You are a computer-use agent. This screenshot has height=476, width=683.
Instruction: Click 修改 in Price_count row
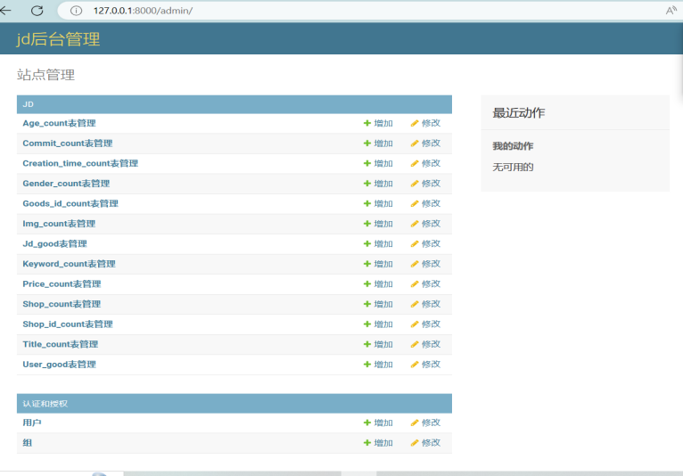[x=425, y=284]
